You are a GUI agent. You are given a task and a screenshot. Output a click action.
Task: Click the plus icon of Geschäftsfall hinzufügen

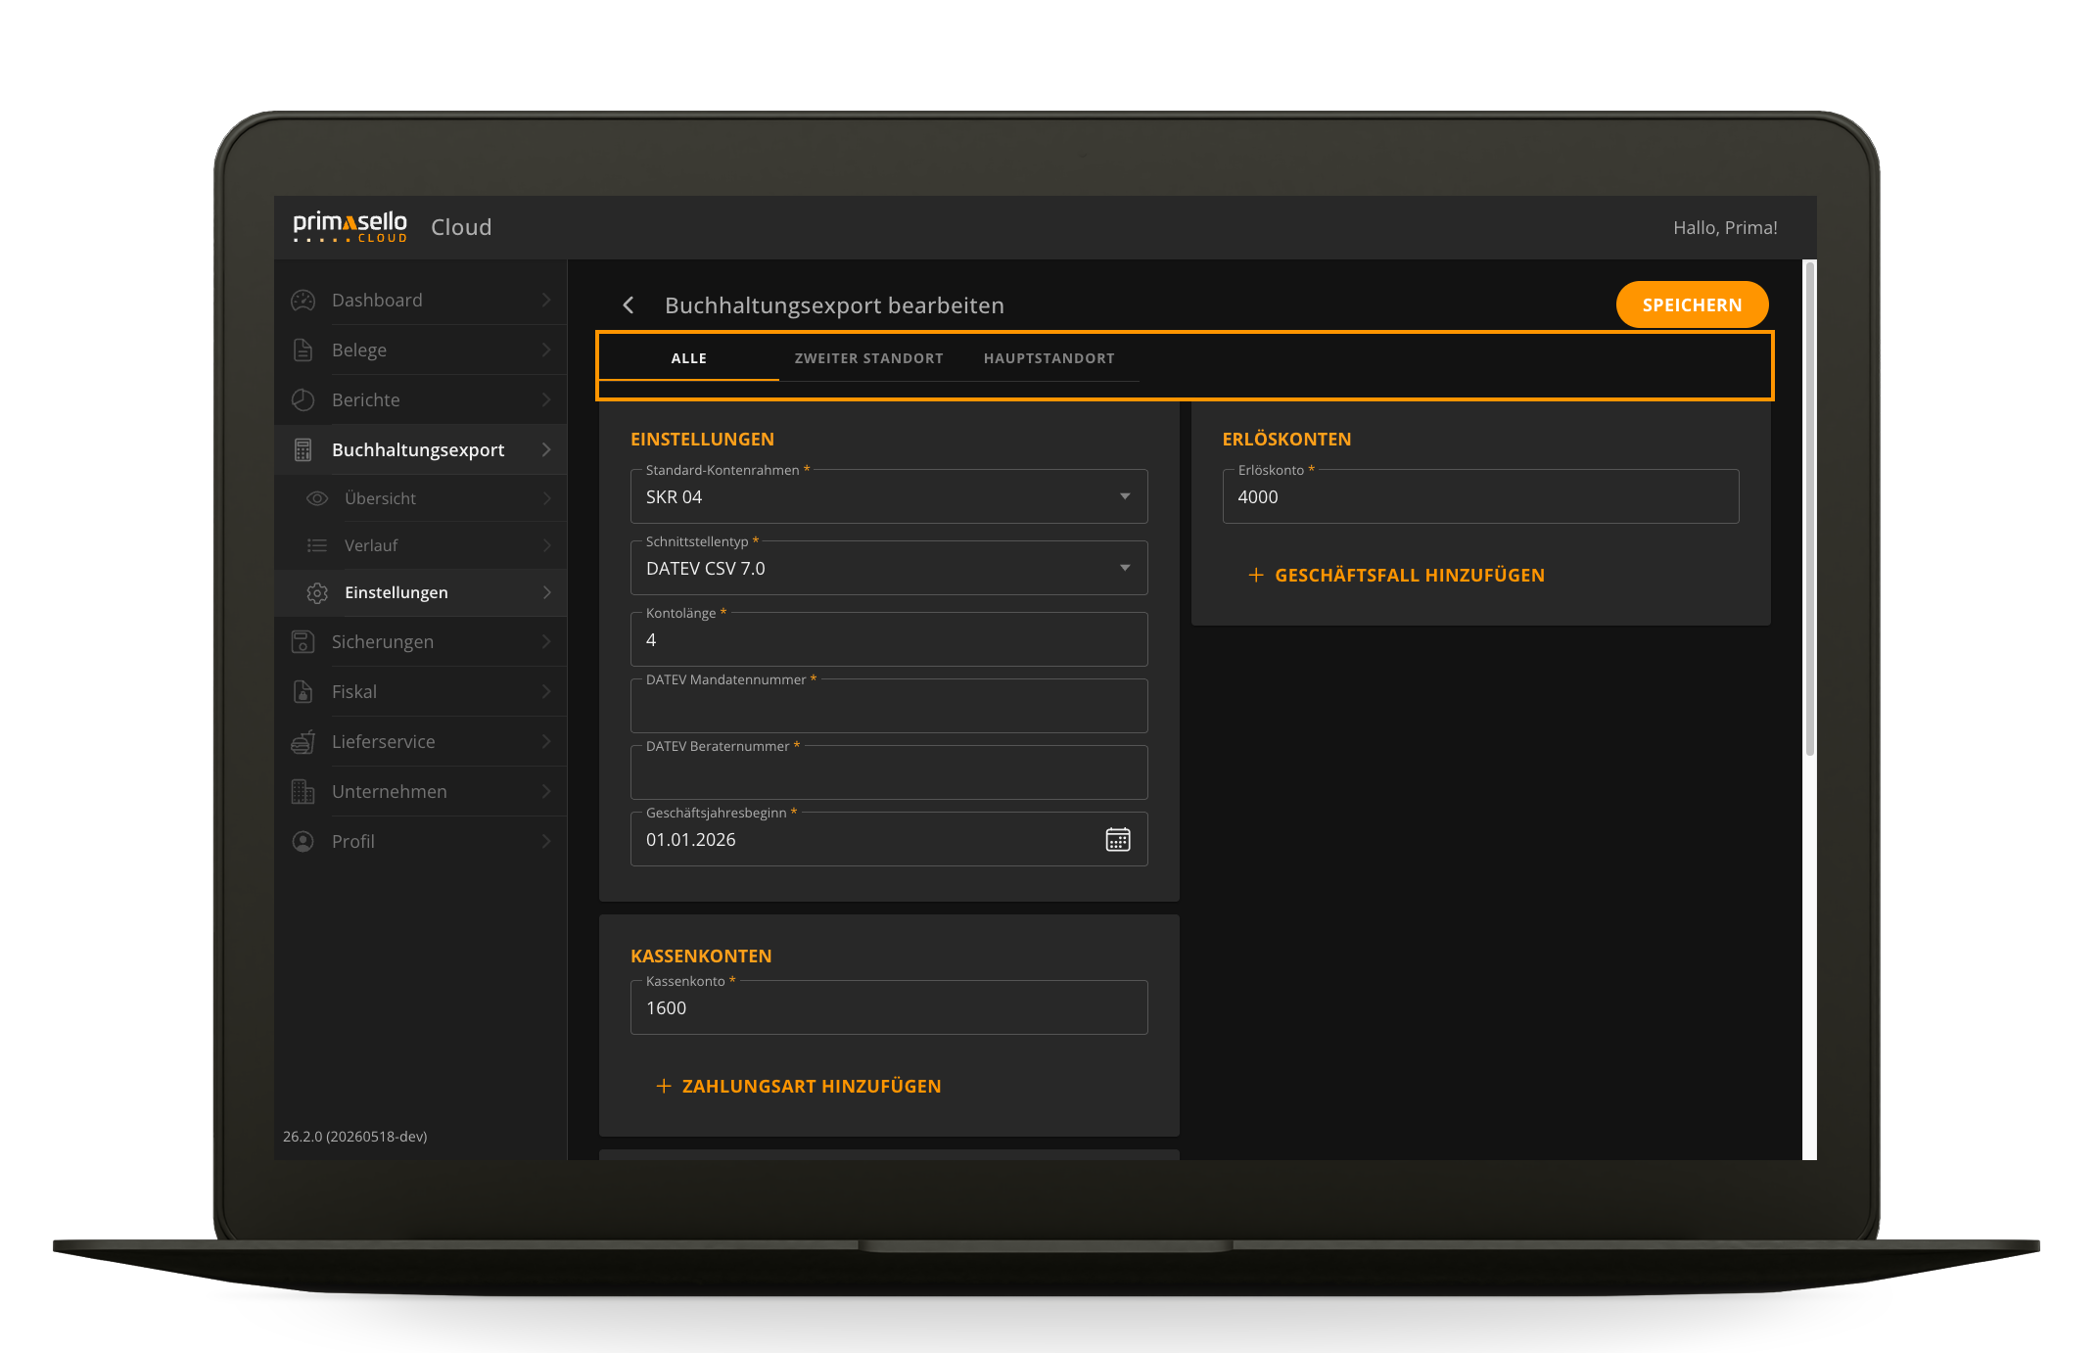pos(1256,575)
